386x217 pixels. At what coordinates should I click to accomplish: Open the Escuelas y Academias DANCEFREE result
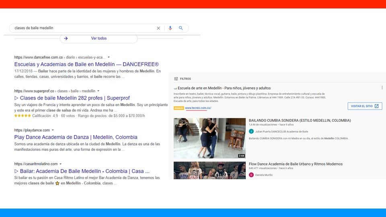pyautogui.click(x=86, y=64)
